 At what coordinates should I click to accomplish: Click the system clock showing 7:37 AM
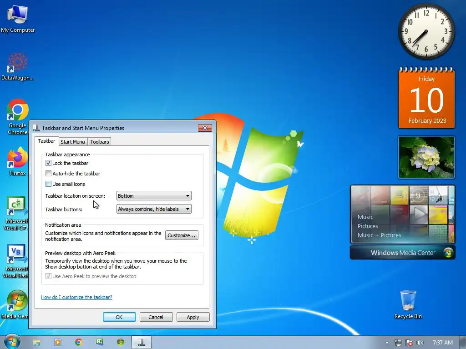tap(442, 343)
